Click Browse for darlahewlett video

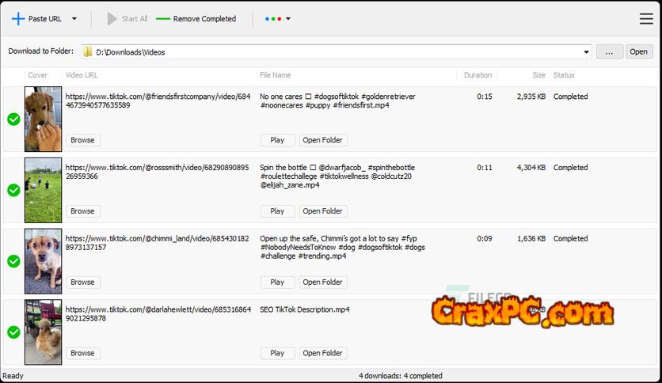coord(82,353)
